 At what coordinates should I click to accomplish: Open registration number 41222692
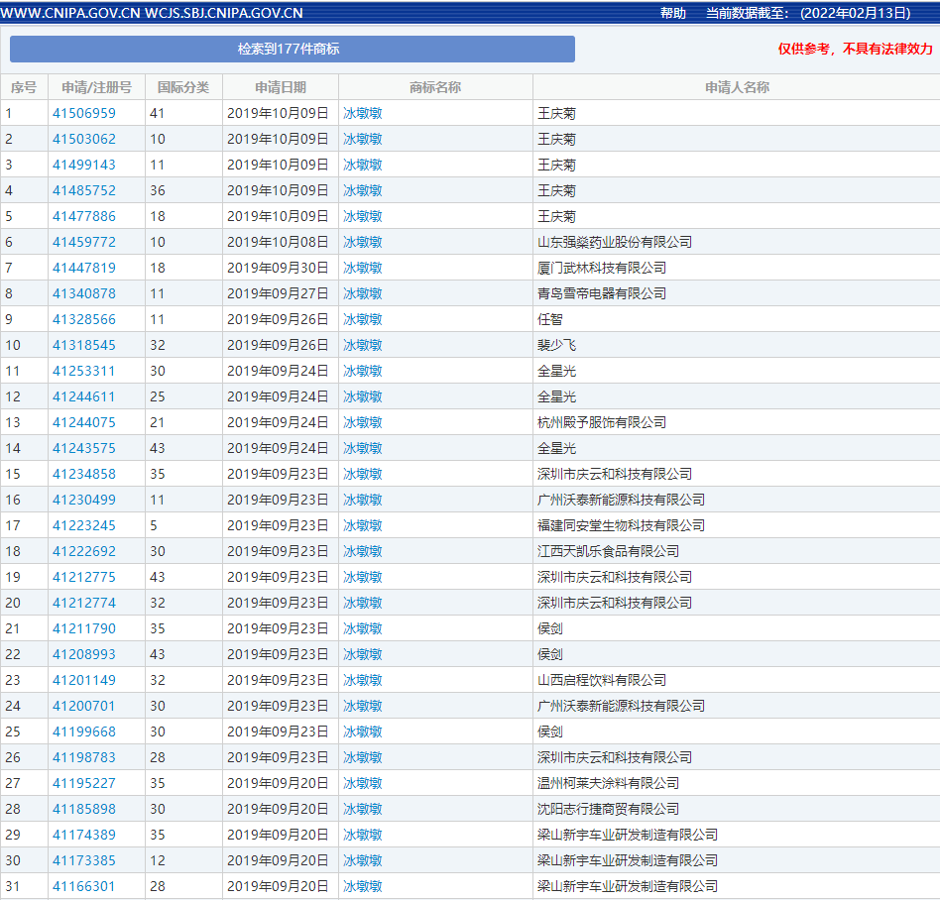tap(84, 551)
